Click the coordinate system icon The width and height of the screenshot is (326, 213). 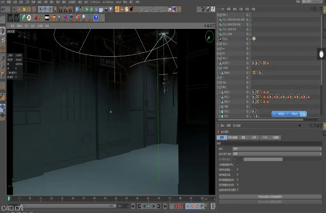click(x=55, y=9)
